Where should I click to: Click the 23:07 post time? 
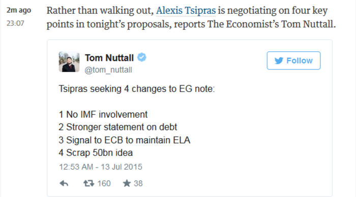pos(15,23)
